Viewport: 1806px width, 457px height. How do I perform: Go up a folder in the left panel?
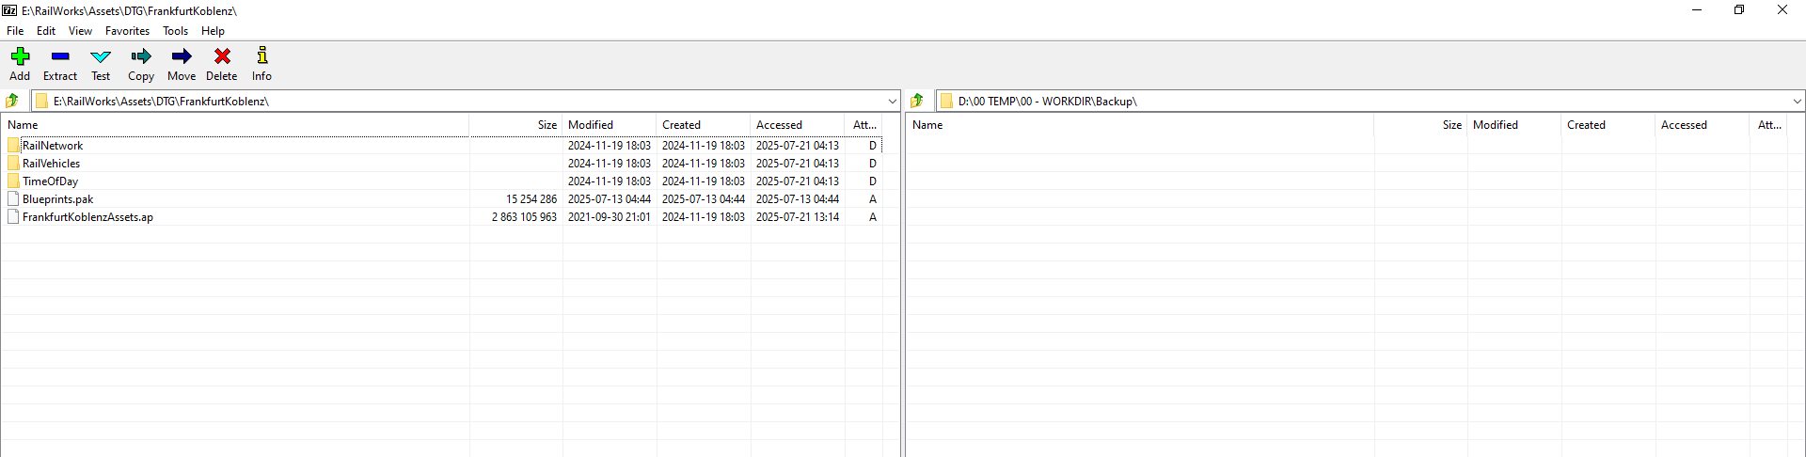tap(13, 101)
